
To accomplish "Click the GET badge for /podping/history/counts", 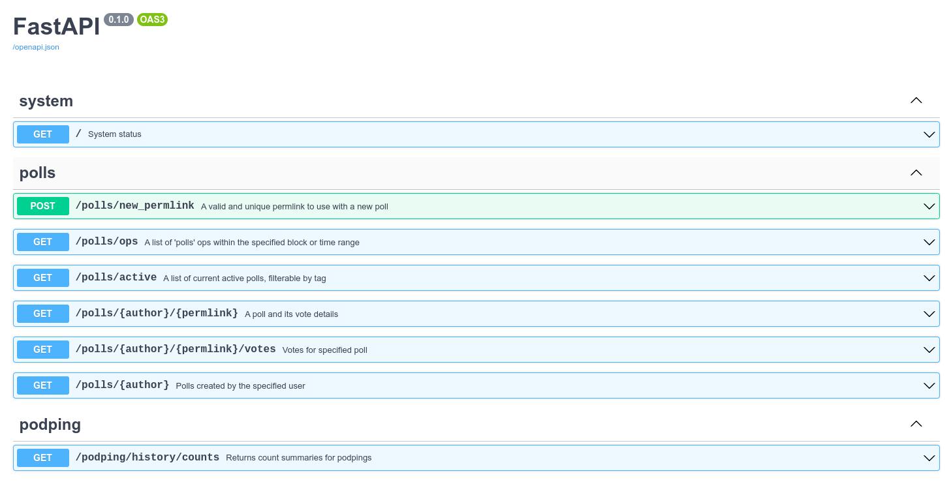I will 43,458.
